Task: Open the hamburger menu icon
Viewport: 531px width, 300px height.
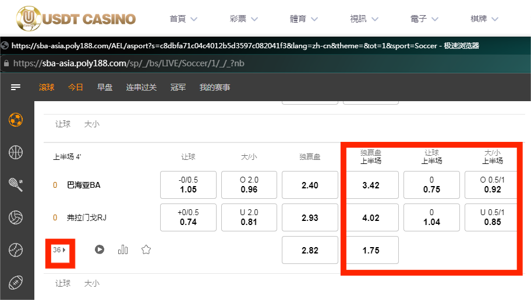Action: 16,87
